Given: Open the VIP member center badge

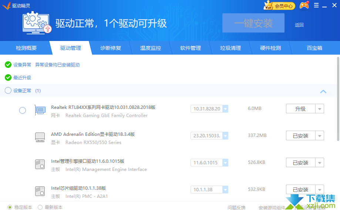Looking at the screenshot, I should click(x=279, y=6).
